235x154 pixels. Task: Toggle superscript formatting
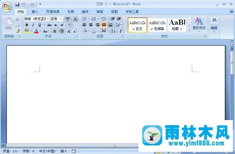pos(62,25)
